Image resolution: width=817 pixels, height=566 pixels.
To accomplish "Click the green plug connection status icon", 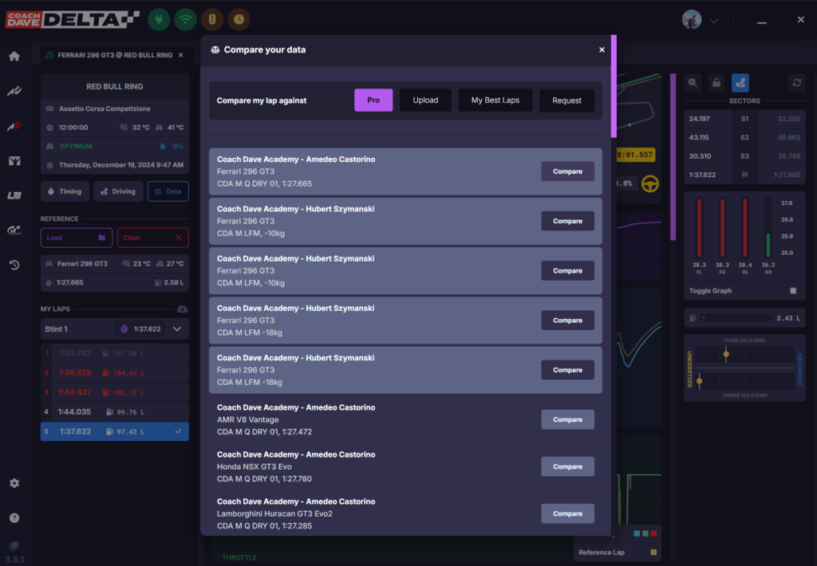I will click(159, 20).
